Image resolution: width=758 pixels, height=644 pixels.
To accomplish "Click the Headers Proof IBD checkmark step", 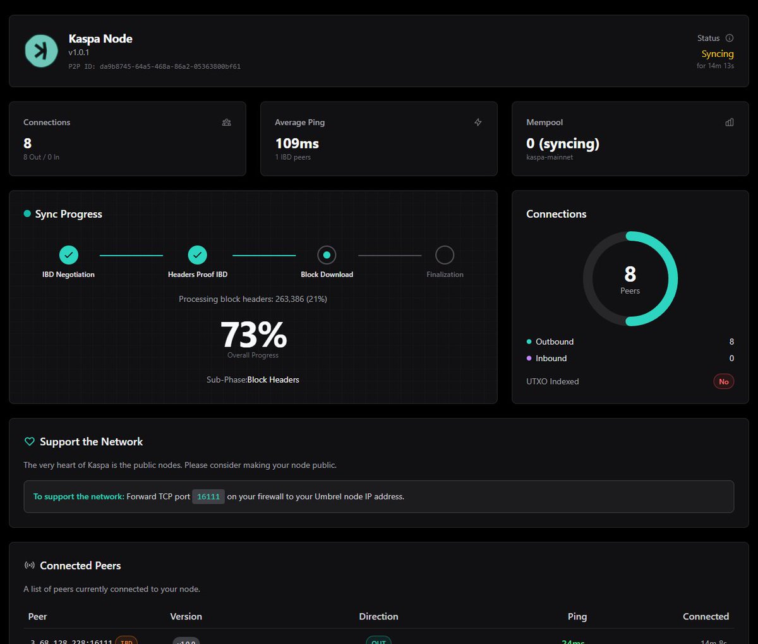I will point(198,255).
